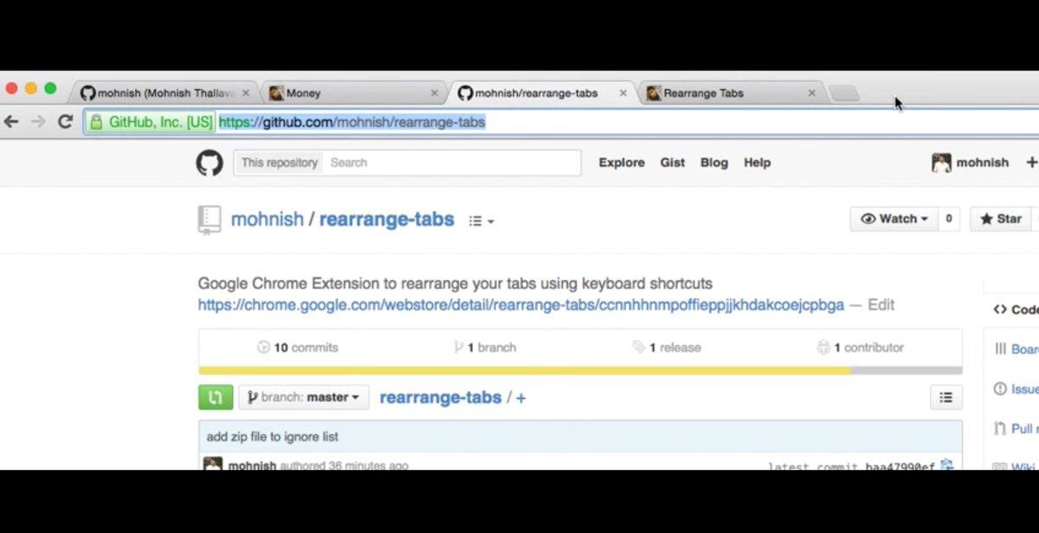The width and height of the screenshot is (1039, 533).
Task: Create new file with plus after rearrange-tabs
Action: click(521, 398)
